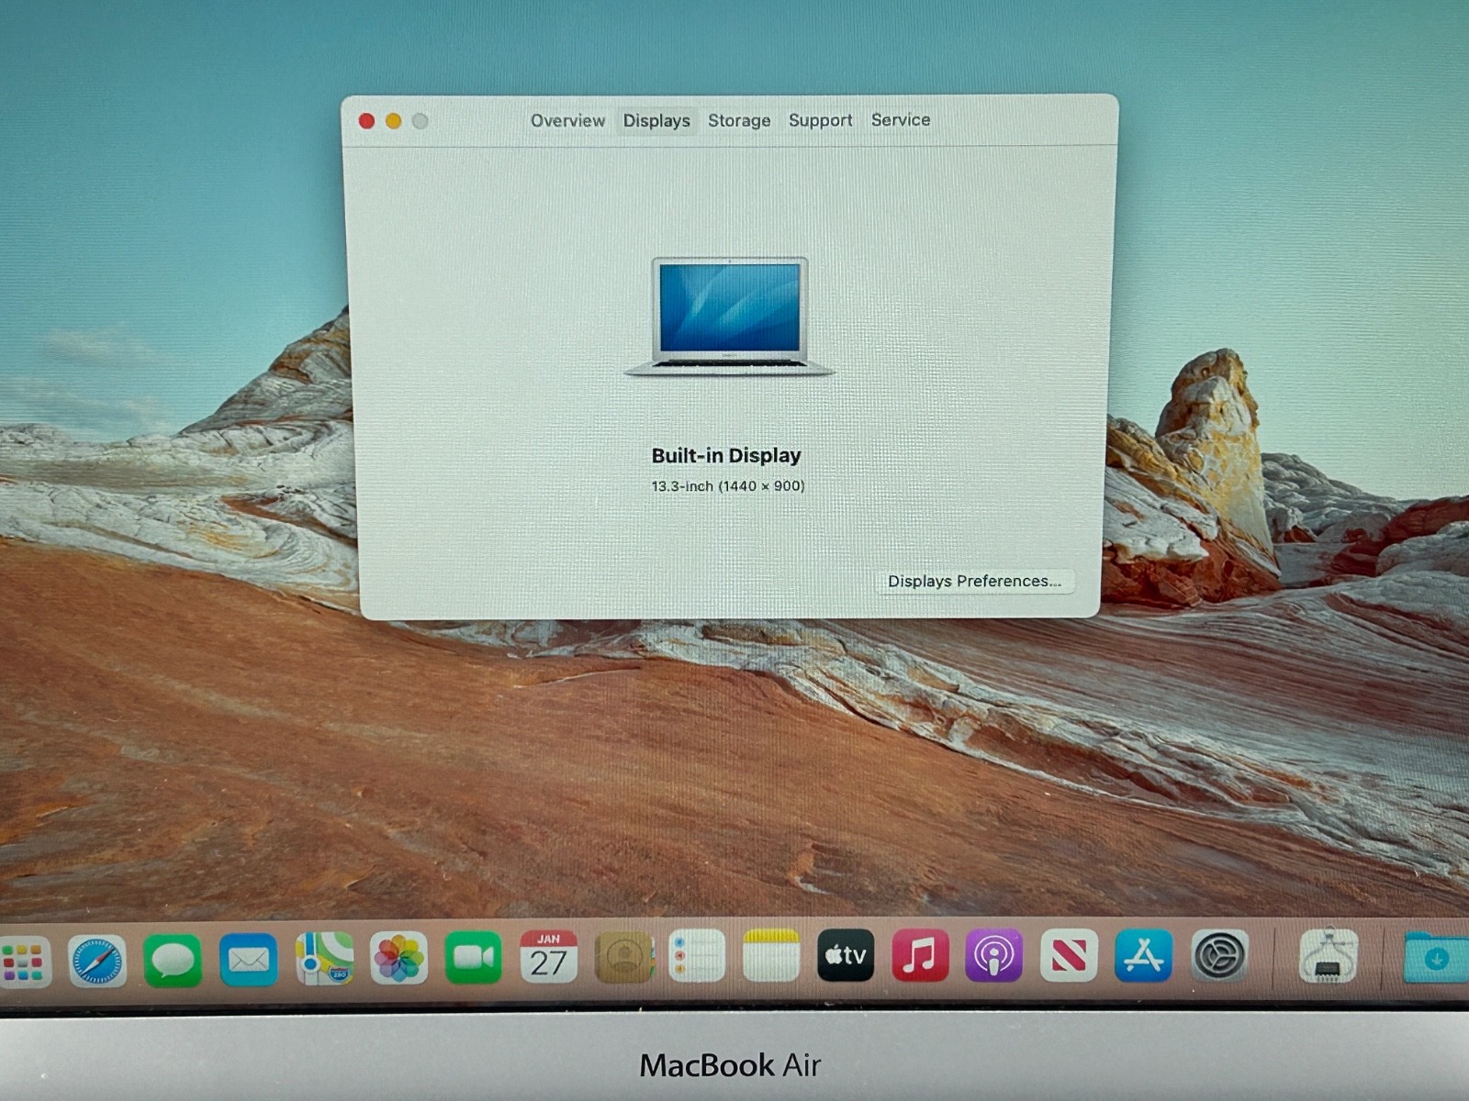Open the Mail app
The image size is (1469, 1101).
coord(248,960)
